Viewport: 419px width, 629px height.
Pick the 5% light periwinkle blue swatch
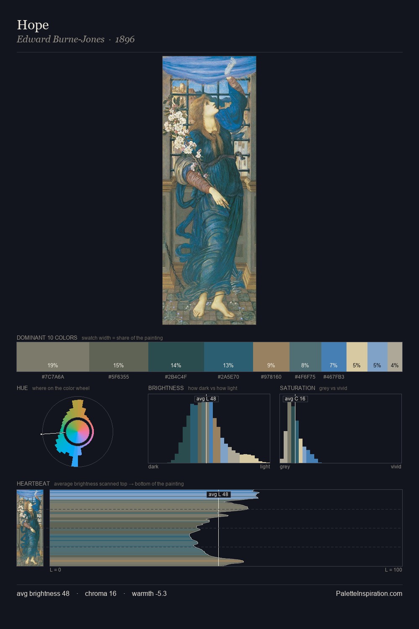(x=378, y=357)
